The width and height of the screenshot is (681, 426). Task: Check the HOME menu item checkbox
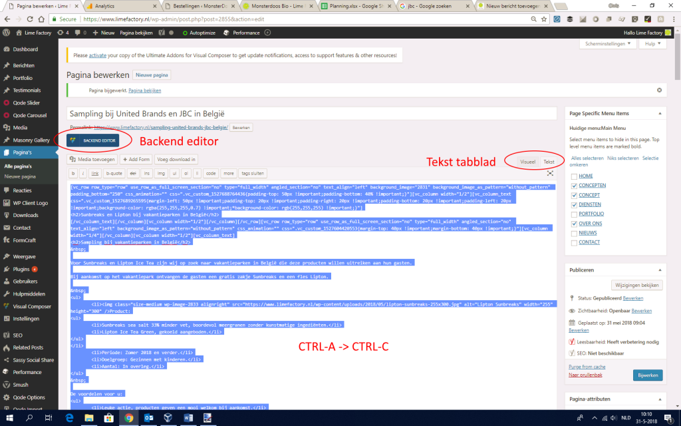coord(574,176)
